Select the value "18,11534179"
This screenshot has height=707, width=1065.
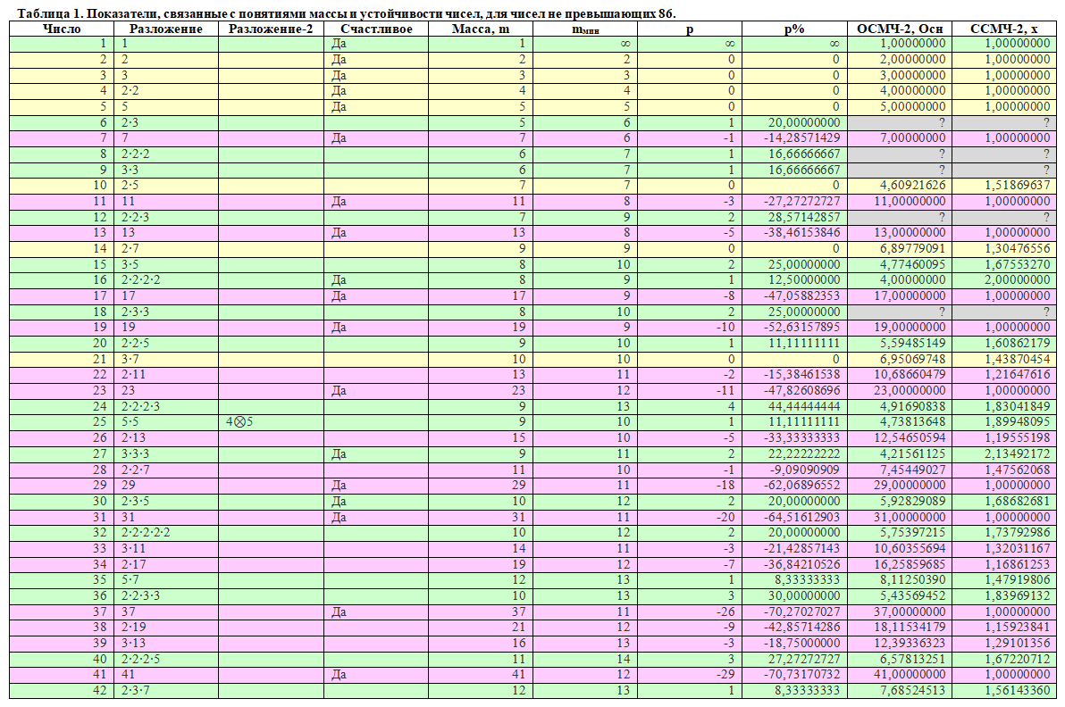point(909,627)
